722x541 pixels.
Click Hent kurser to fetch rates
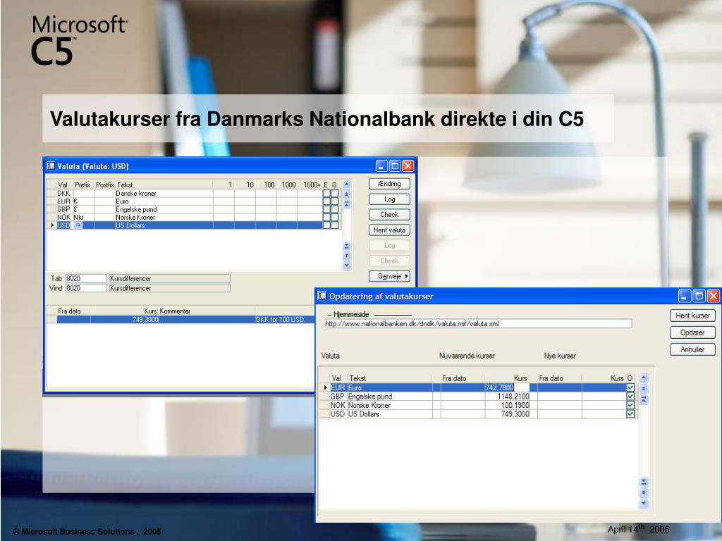pyautogui.click(x=692, y=316)
